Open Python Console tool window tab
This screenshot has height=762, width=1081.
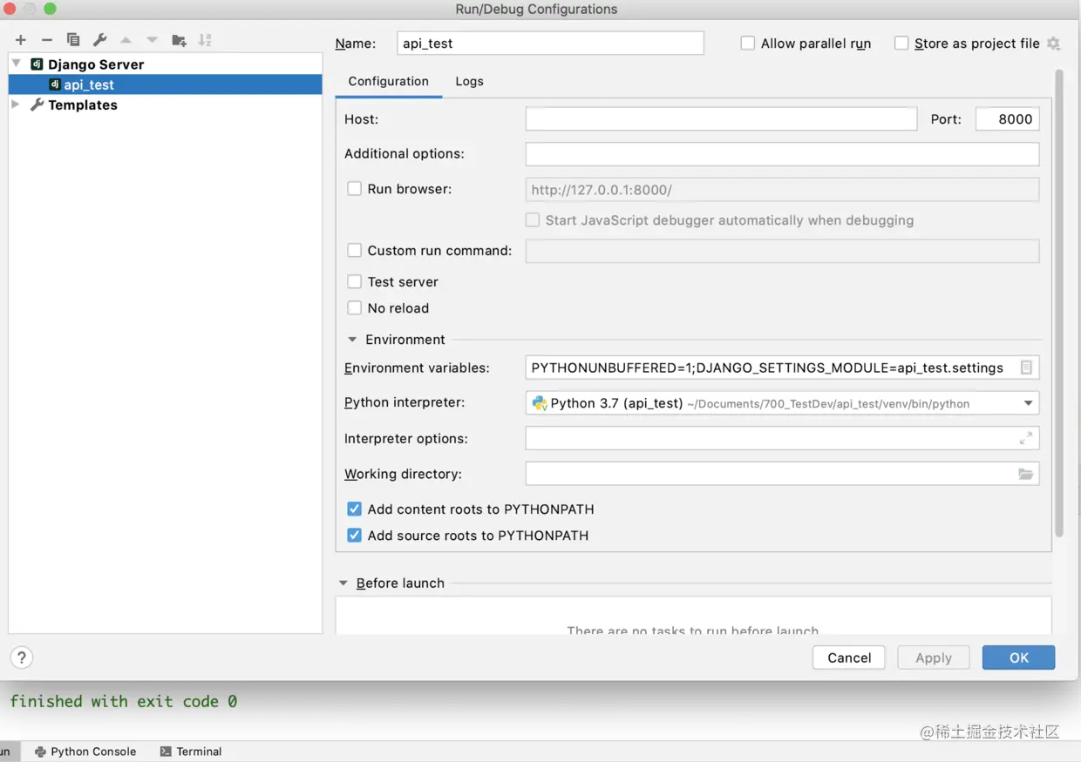tap(85, 752)
